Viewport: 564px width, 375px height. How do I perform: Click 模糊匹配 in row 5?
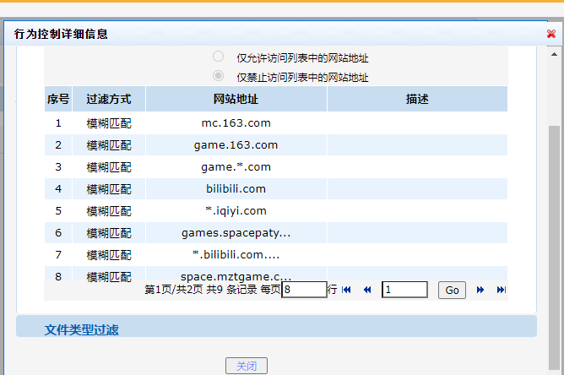click(109, 211)
